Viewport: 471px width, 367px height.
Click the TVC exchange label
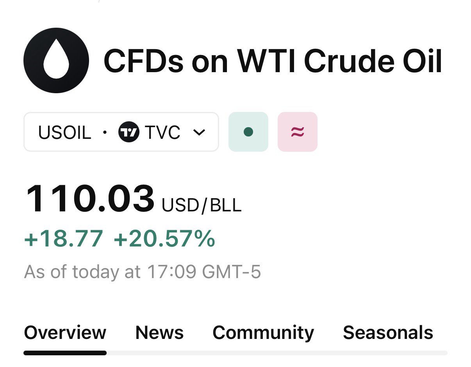click(x=162, y=132)
